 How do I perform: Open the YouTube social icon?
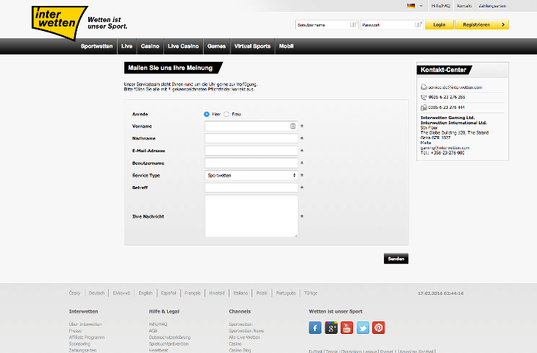[346, 328]
